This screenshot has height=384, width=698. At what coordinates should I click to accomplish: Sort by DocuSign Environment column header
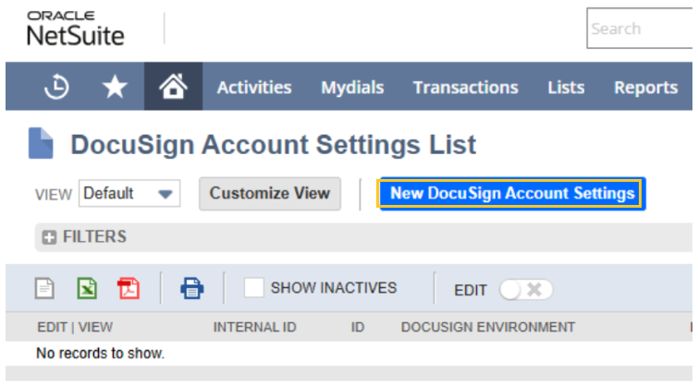click(487, 328)
